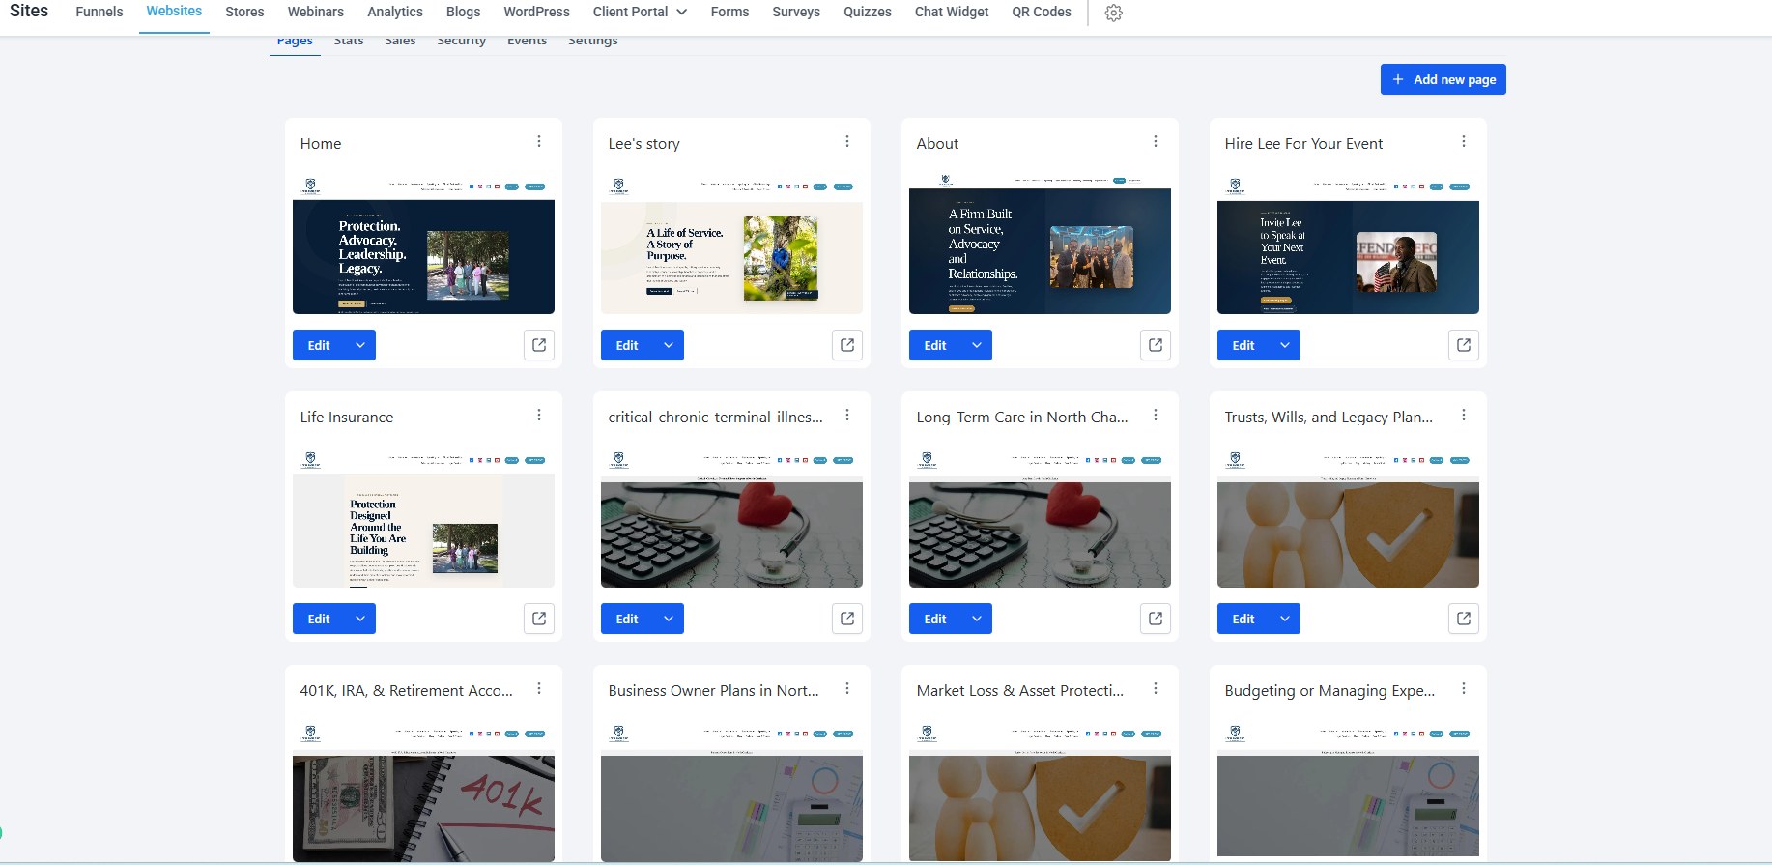Click Edit button for Home page
1772x865 pixels.
[x=319, y=345]
